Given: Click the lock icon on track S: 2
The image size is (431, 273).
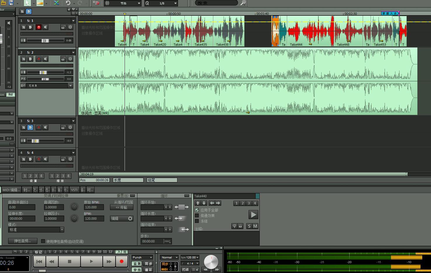Looking at the screenshot, I should [63, 59].
